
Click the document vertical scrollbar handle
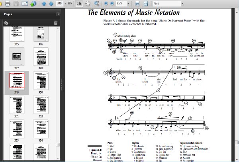(237, 142)
